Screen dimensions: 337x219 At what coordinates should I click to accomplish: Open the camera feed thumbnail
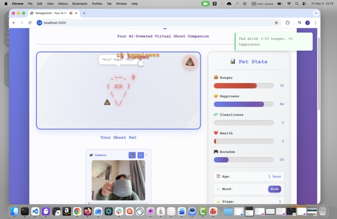point(118,180)
